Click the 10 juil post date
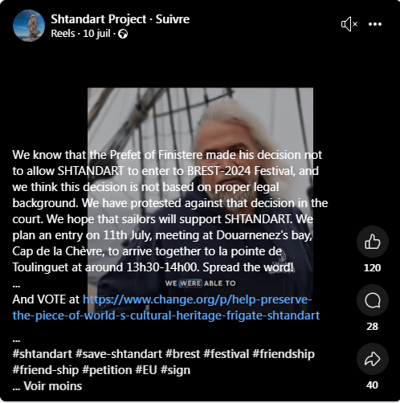This screenshot has height=403, width=400. tap(96, 34)
